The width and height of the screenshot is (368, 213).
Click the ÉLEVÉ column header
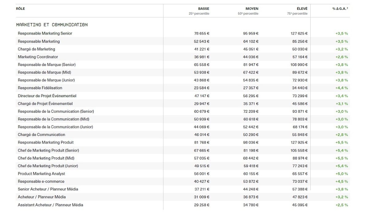[x=302, y=9]
